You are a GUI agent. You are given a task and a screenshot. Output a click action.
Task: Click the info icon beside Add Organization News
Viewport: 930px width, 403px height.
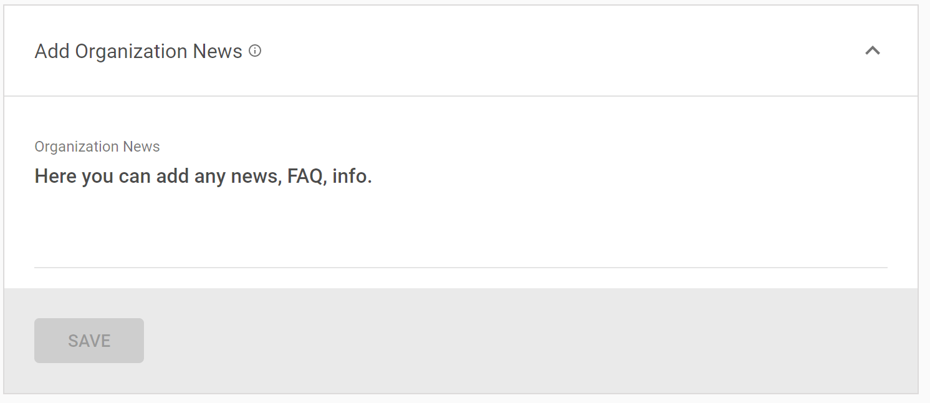pyautogui.click(x=255, y=51)
